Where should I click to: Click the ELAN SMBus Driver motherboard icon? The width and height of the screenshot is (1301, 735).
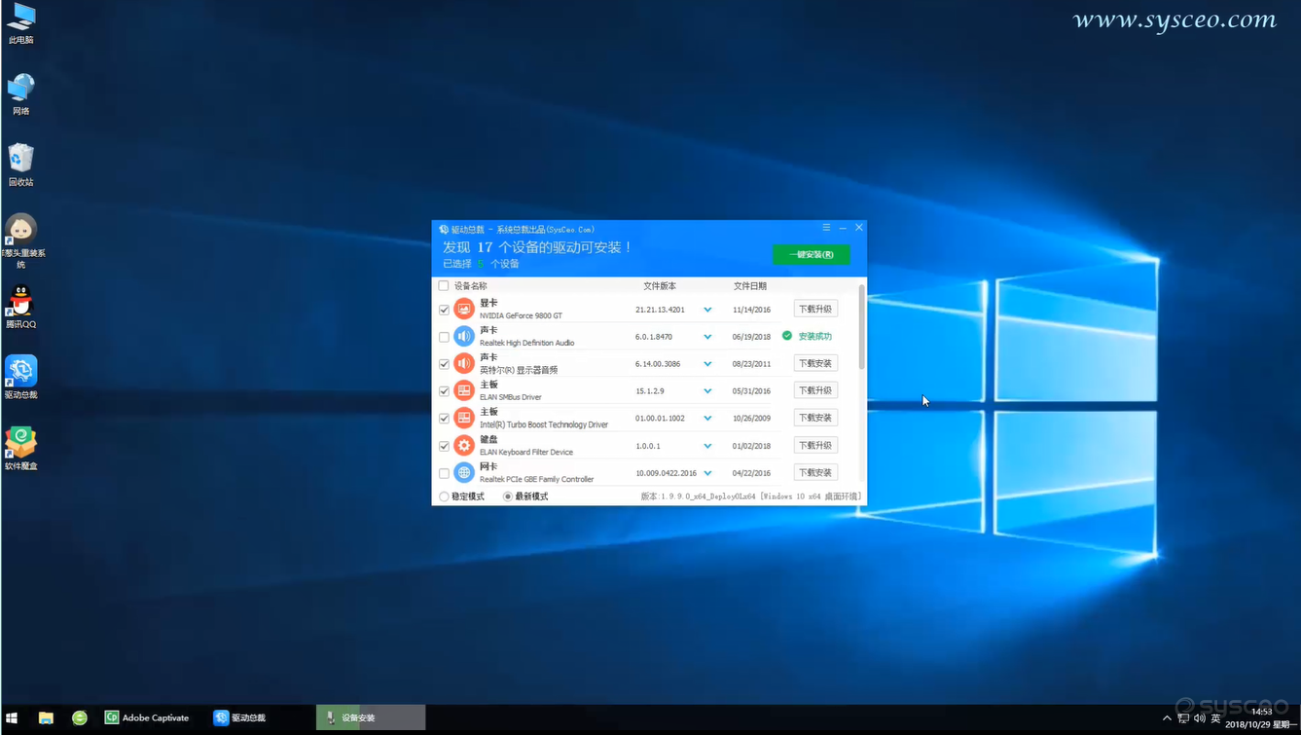pos(464,390)
